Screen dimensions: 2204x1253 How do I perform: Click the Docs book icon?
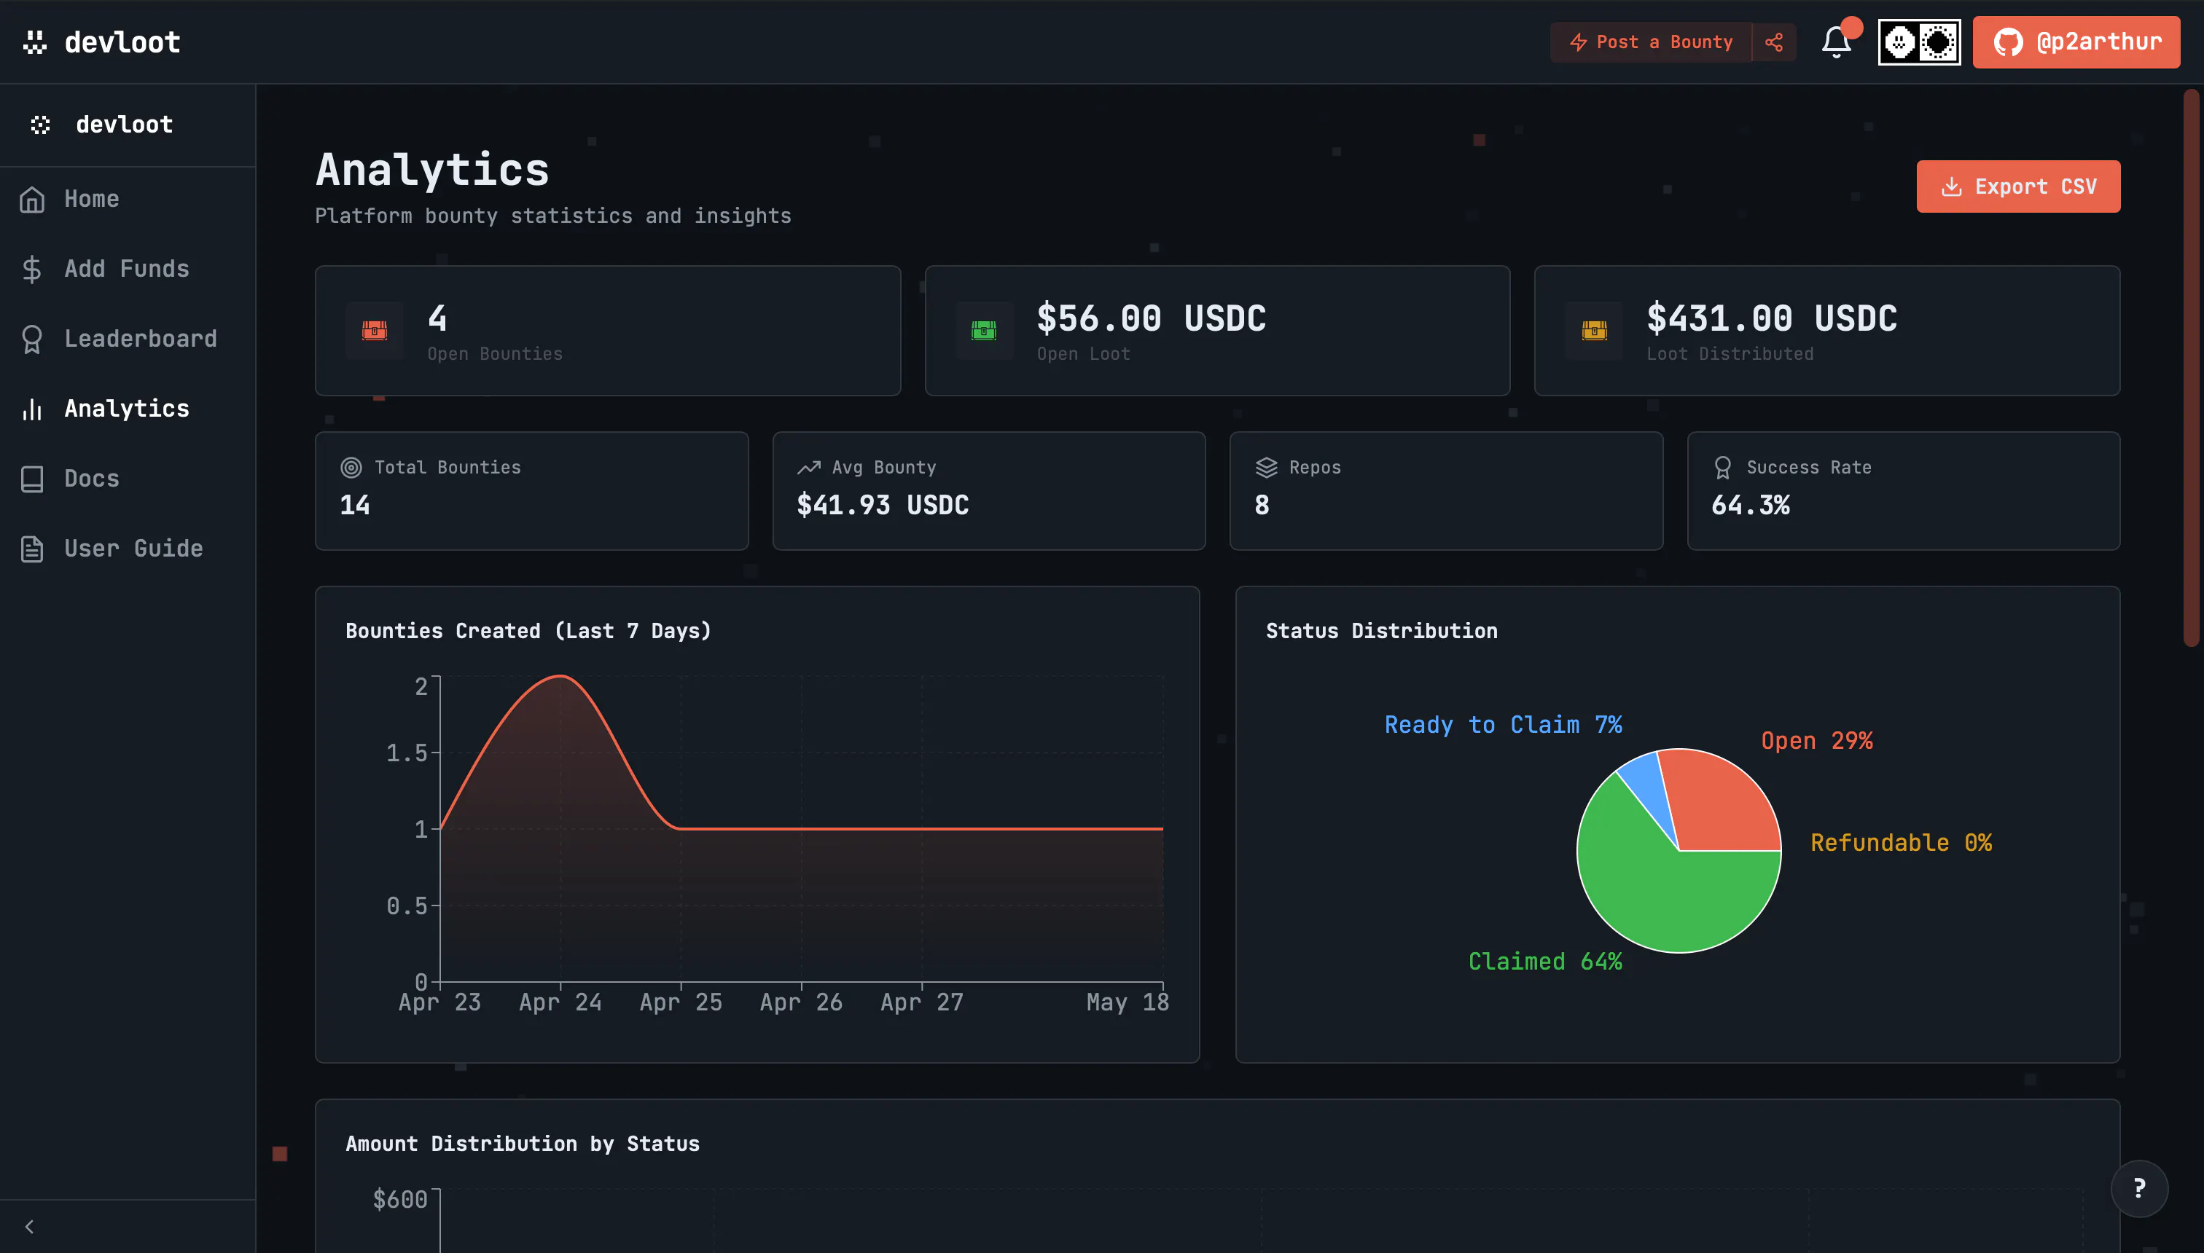click(32, 479)
